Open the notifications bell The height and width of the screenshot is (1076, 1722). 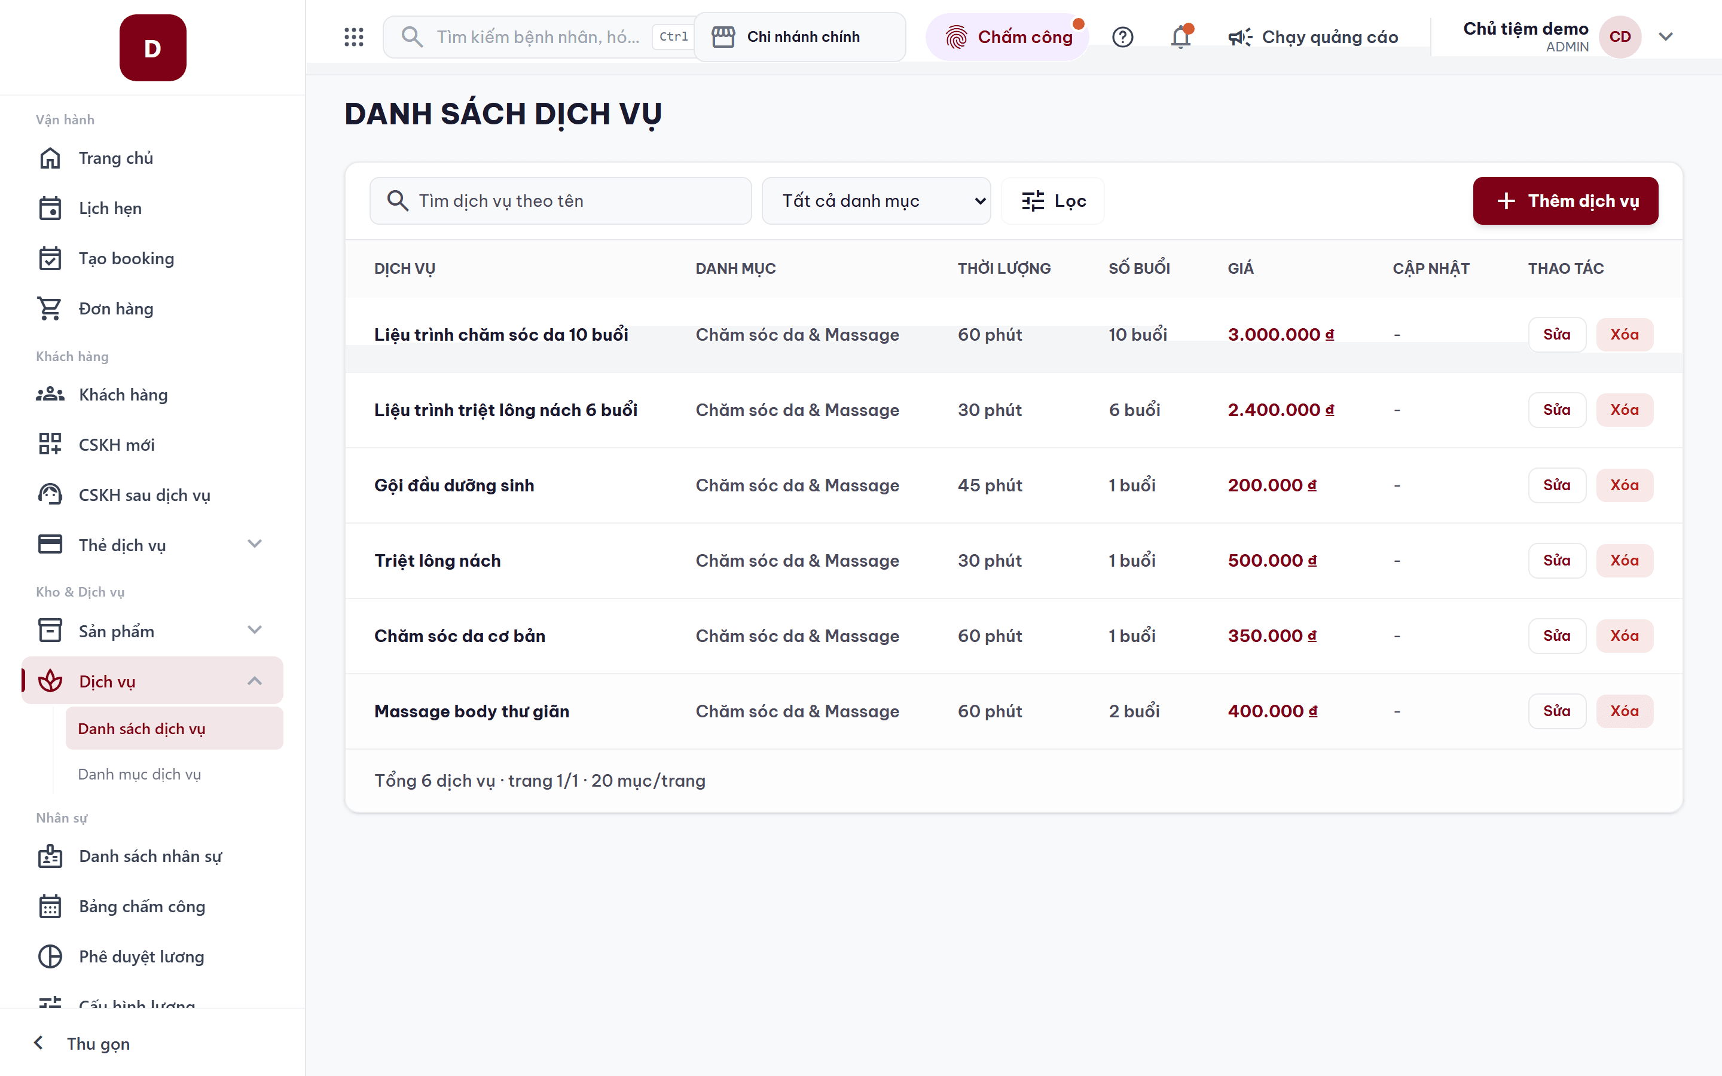(1180, 37)
